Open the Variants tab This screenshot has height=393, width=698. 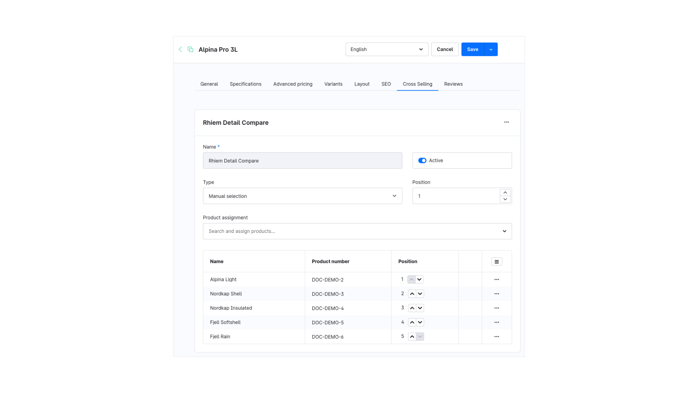tap(333, 84)
